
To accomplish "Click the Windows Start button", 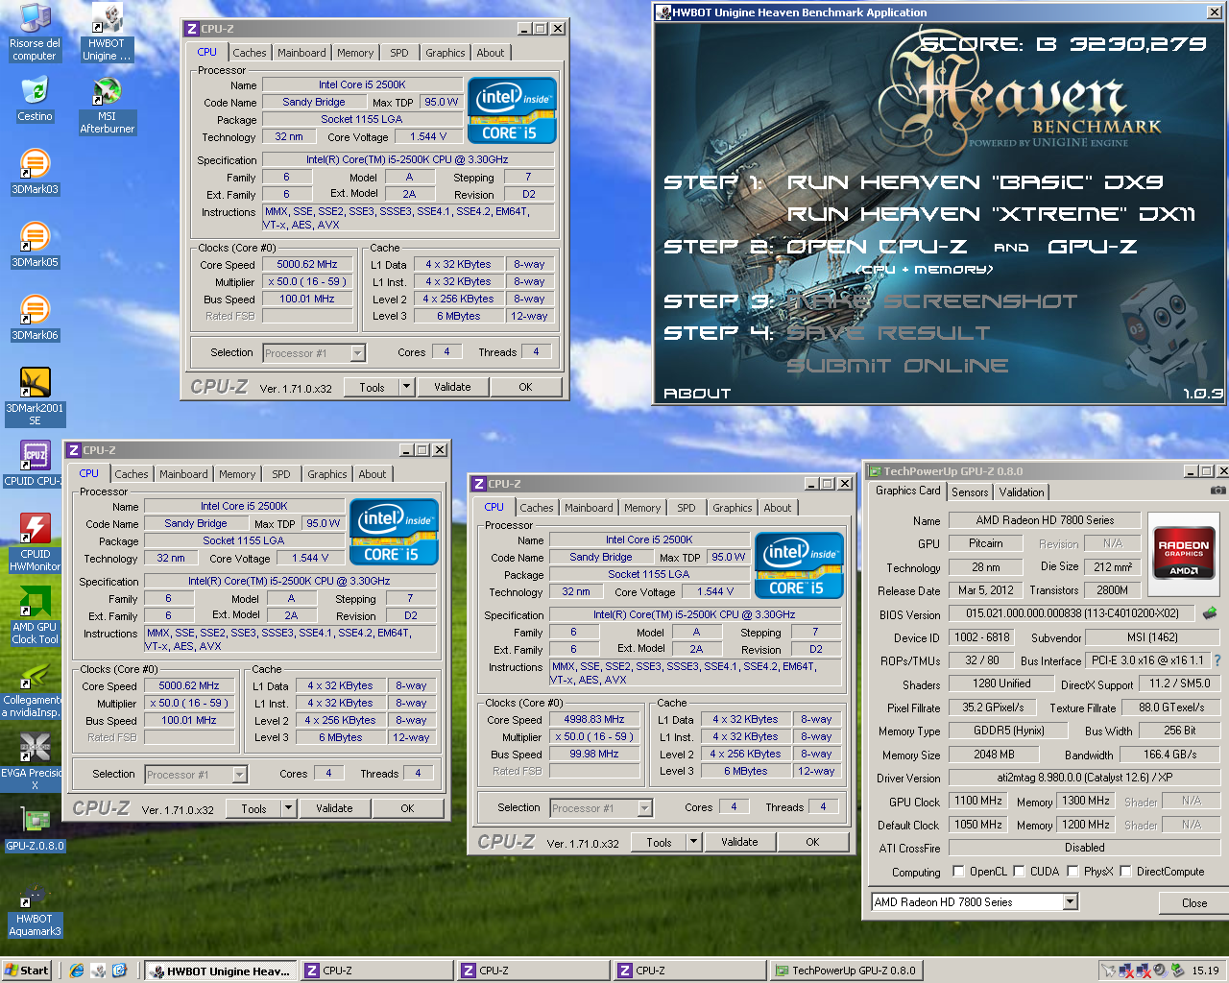I will 26,971.
